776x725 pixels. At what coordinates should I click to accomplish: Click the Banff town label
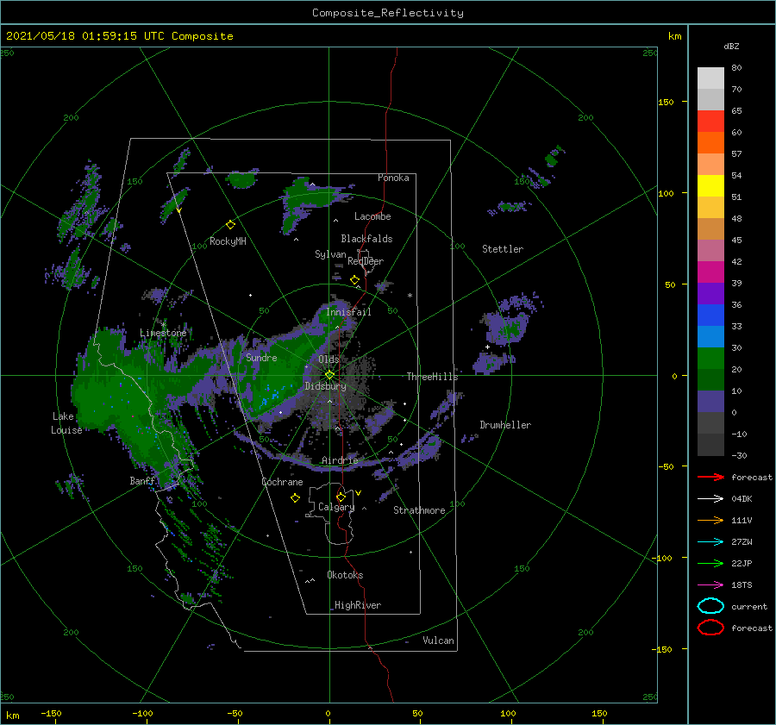coord(142,480)
